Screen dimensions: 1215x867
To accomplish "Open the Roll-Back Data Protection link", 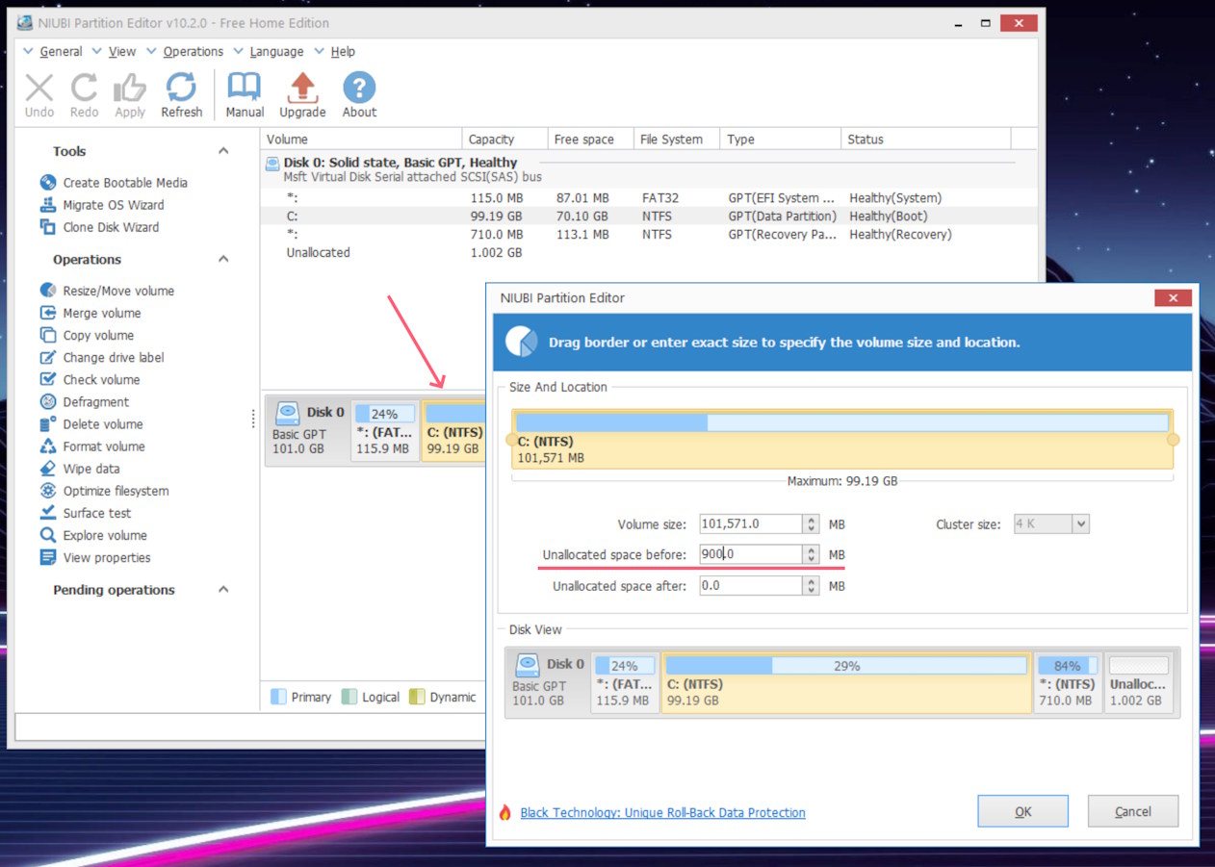I will (x=662, y=813).
